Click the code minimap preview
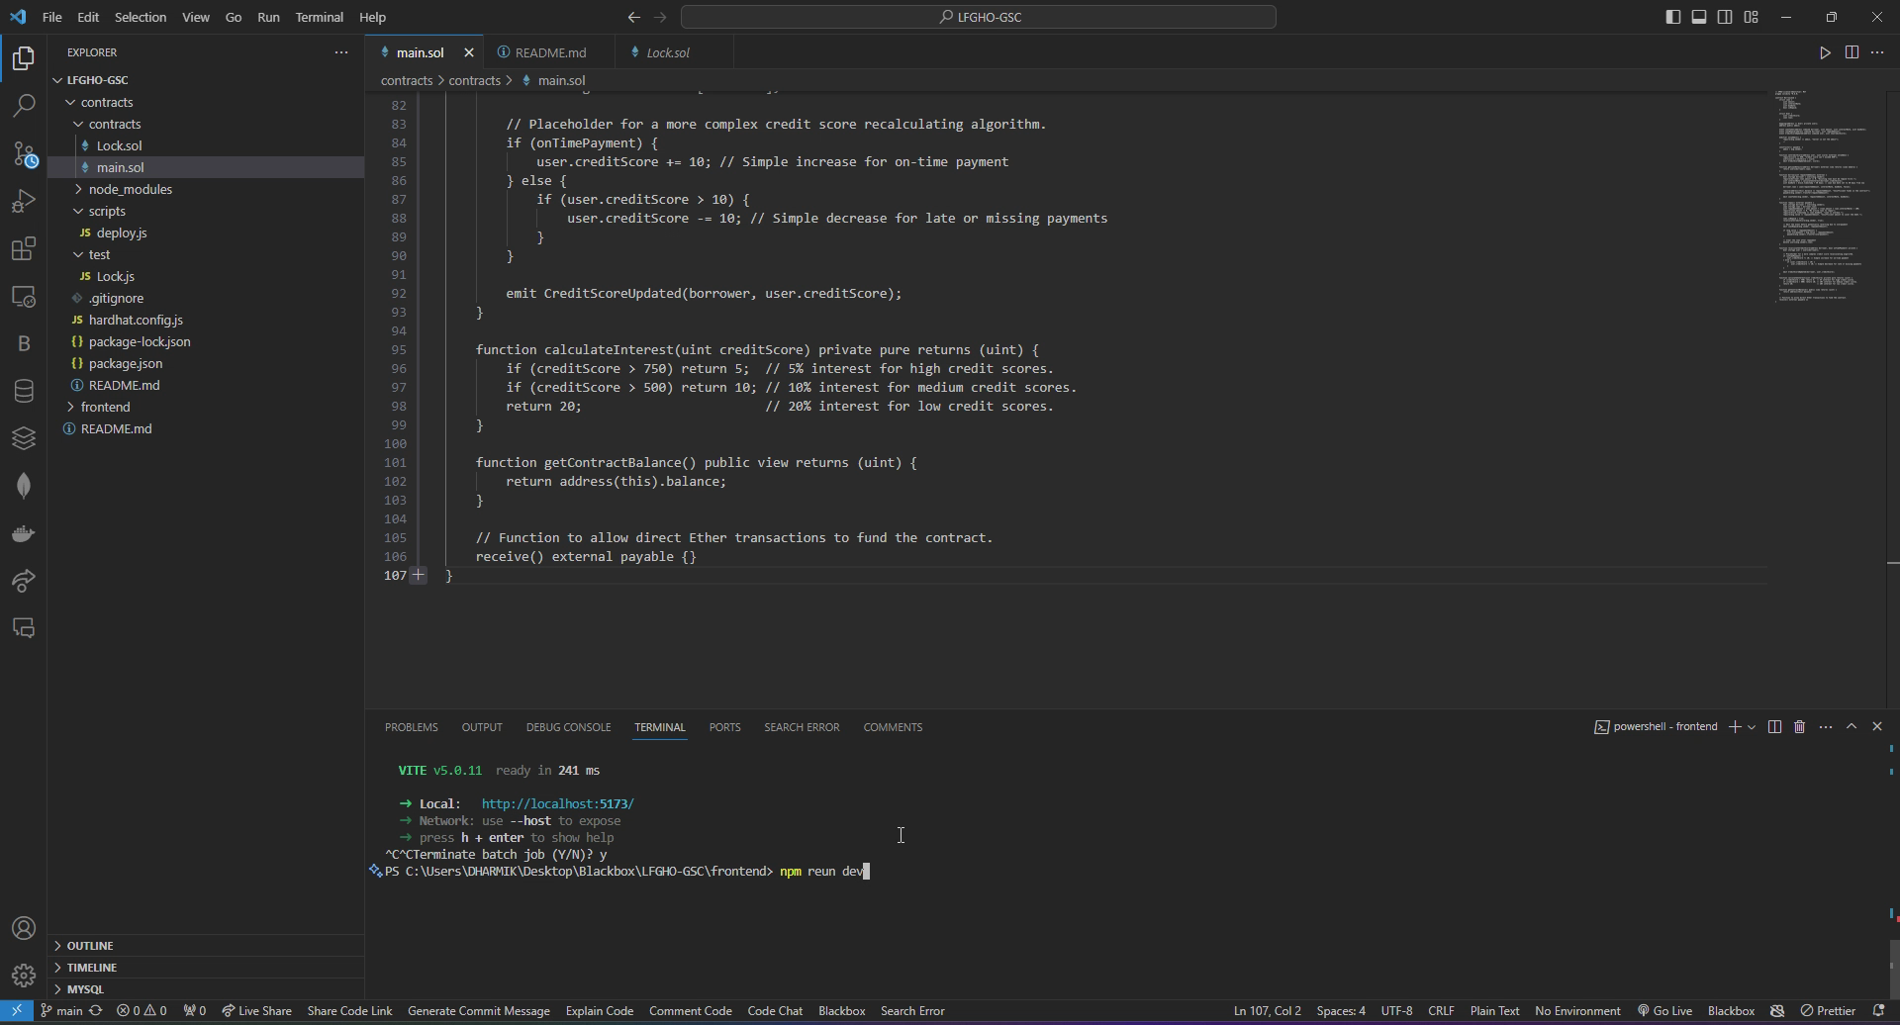The height and width of the screenshot is (1025, 1900). pos(1821,198)
